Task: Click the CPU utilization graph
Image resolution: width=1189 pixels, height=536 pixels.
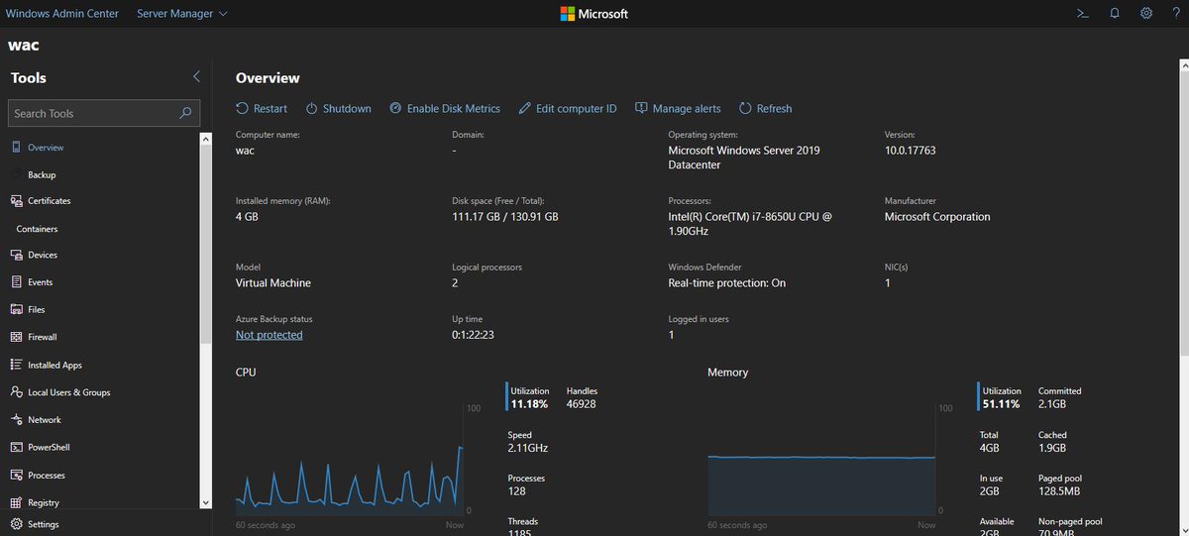Action: 350,459
